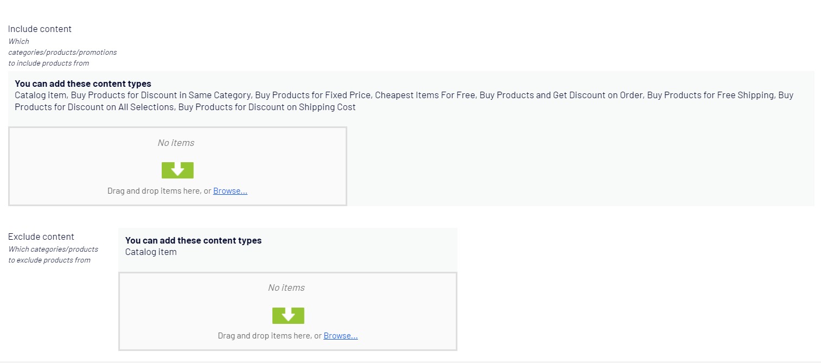The height and width of the screenshot is (364, 821).
Task: Click "Buy Products for Fixed Price" text
Action: [313, 95]
